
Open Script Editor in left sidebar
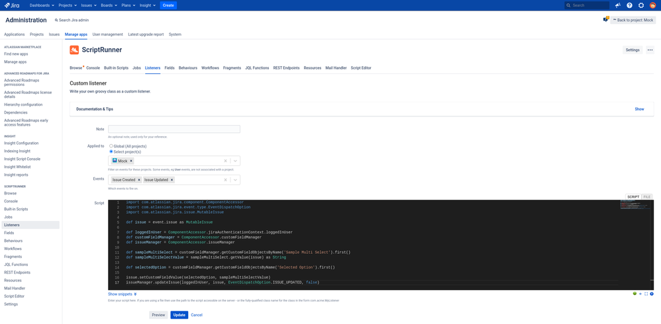tap(14, 296)
